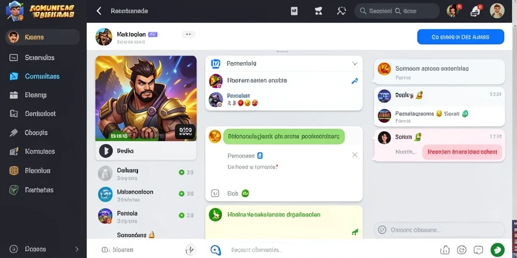517x258 pixels.
Task: Click the blue pin icon in Pemenlalg card
Action: [x=354, y=81]
